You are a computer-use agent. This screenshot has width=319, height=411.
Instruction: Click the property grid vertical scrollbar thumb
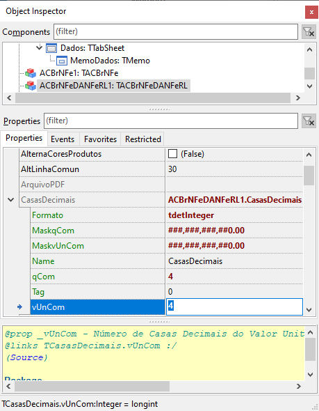[309, 176]
